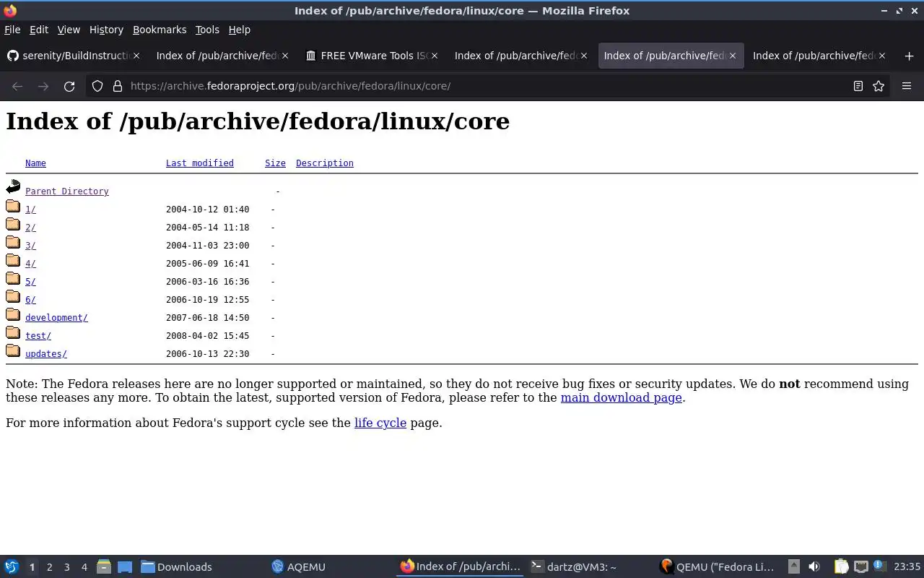
Task: Follow the life cycle link
Action: click(x=380, y=423)
